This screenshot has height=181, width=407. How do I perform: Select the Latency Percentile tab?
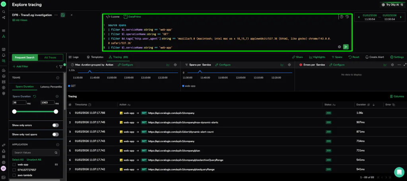click(x=51, y=87)
